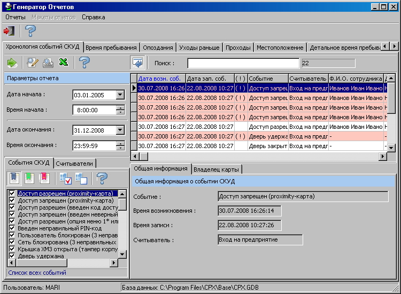401x294 pixels.
Task: Open the 'Дата окончания' date dropdown
Action: 120,130
